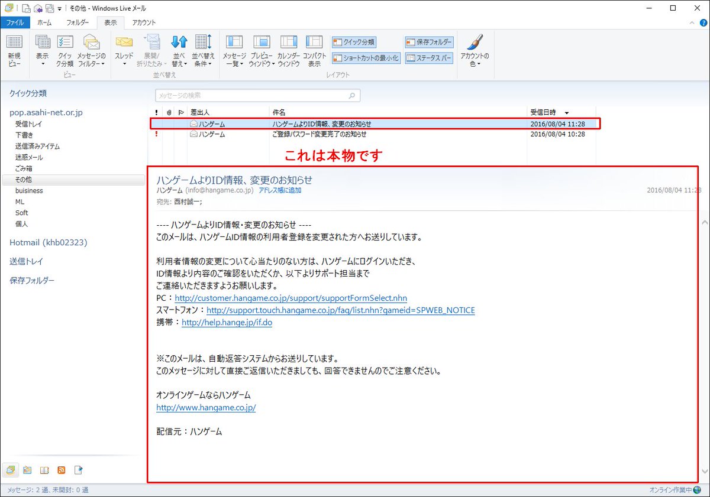
Task: Switch to the アカウント tab
Action: 144,22
